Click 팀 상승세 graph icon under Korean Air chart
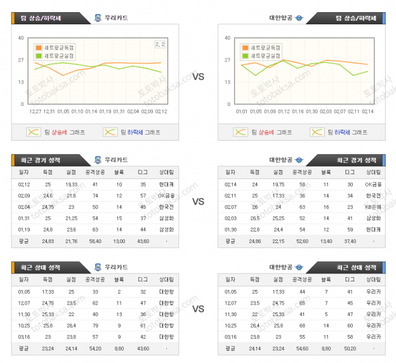Image resolution: width=396 pixels, height=363 pixels. (x=242, y=132)
